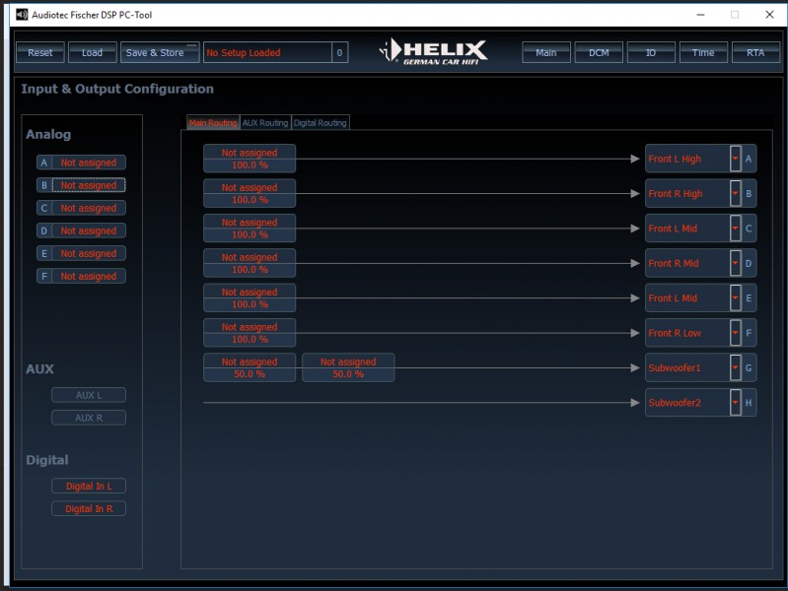Select analog input C Not assigned
788x591 pixels.
pos(89,208)
